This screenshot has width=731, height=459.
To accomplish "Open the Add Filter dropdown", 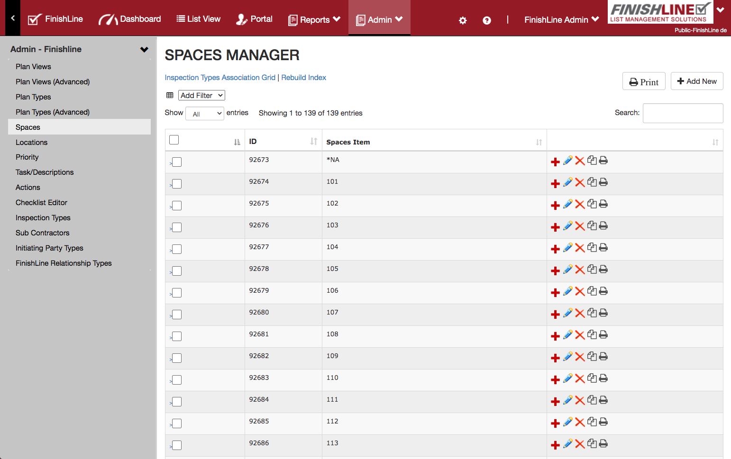I will (x=201, y=95).
